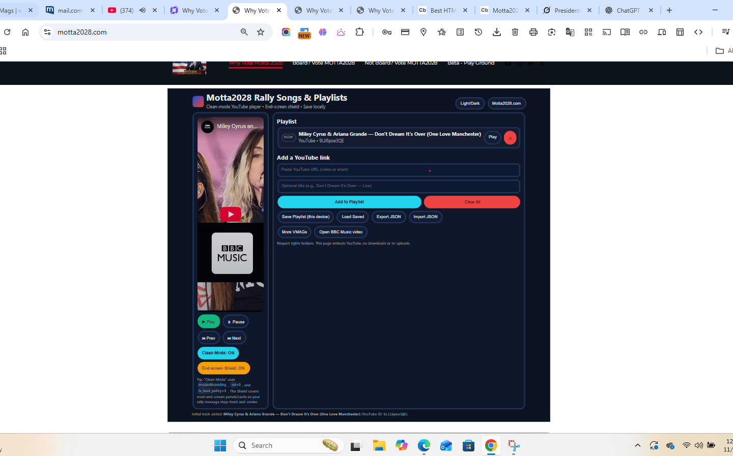The height and width of the screenshot is (456, 733).
Task: Toggle Clean-Mode off
Action: [218, 353]
